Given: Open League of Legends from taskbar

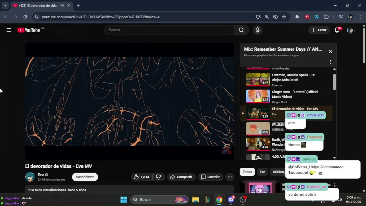Looking at the screenshot, I should point(207,200).
